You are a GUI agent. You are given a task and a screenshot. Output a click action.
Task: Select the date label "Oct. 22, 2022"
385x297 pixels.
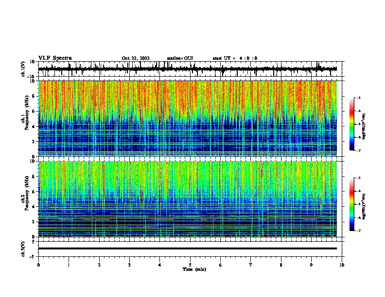pyautogui.click(x=136, y=58)
